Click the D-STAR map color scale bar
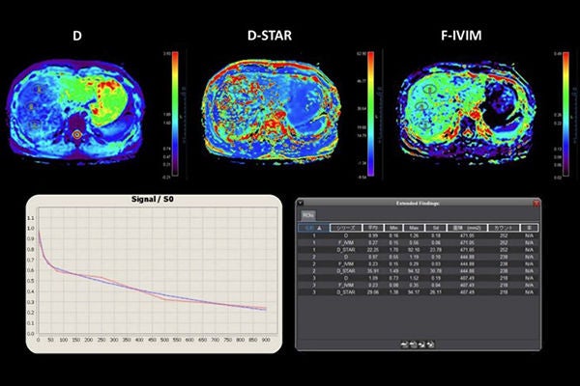The width and height of the screenshot is (580, 386). (370, 114)
